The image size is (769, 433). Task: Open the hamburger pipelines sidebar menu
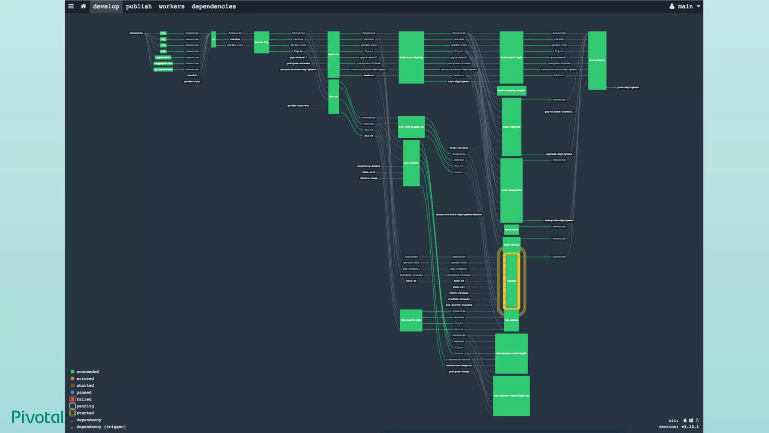pyautogui.click(x=71, y=6)
